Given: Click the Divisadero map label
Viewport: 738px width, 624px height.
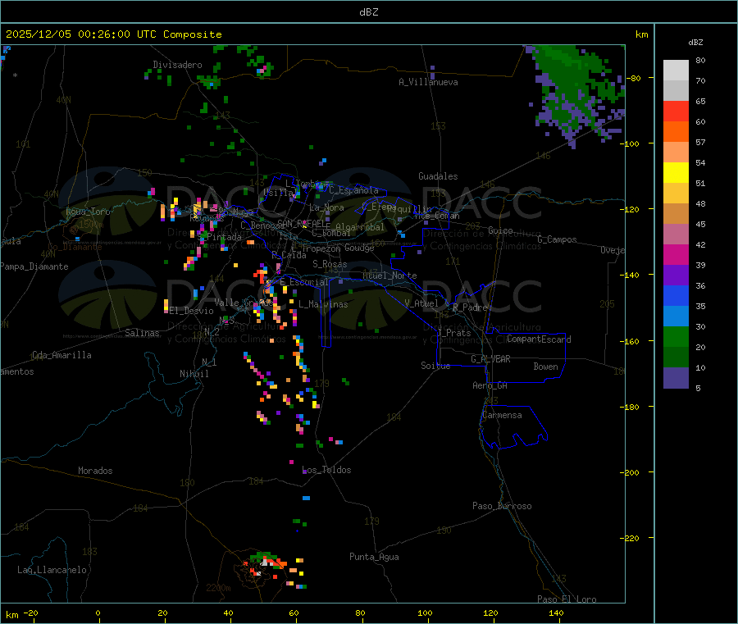Looking at the screenshot, I should click(x=177, y=65).
